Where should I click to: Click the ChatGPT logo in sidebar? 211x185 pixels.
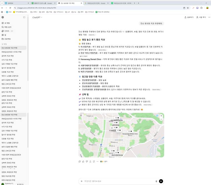[x=3, y=17]
